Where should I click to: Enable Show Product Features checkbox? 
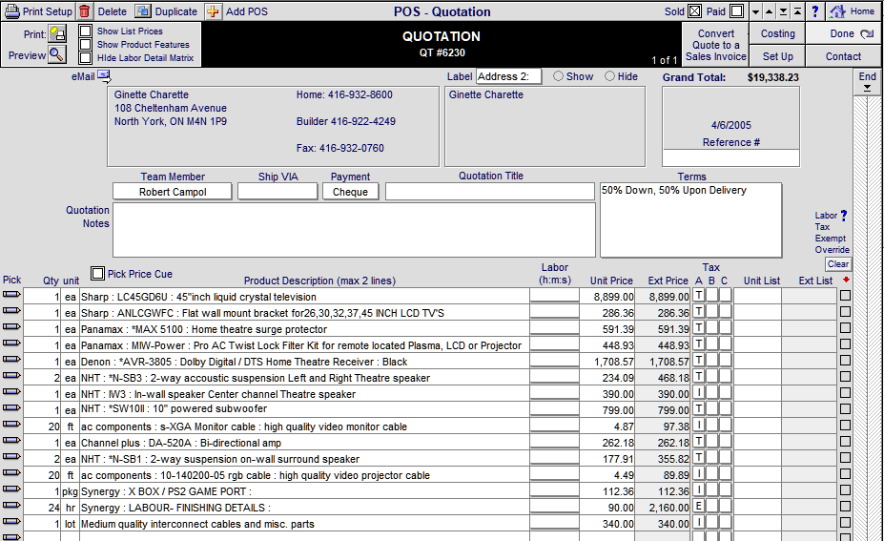tap(85, 44)
